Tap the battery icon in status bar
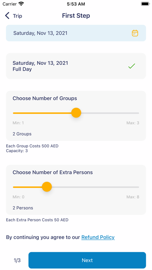The image size is (152, 270). pos(145,4)
